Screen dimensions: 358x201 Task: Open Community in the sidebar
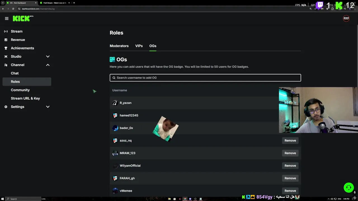(x=20, y=90)
